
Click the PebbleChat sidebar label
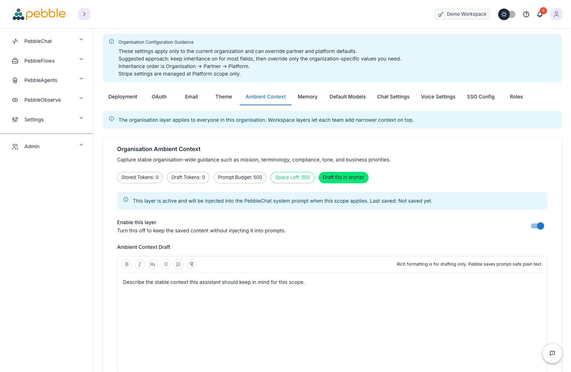38,41
